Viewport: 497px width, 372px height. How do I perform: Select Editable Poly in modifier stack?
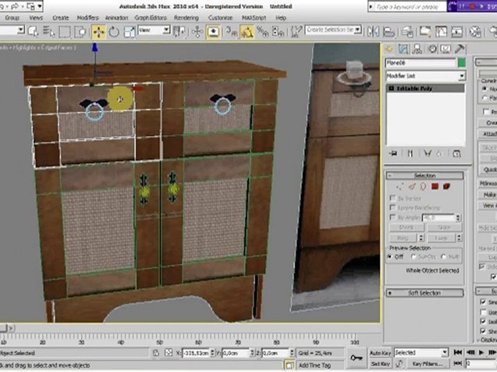point(426,88)
